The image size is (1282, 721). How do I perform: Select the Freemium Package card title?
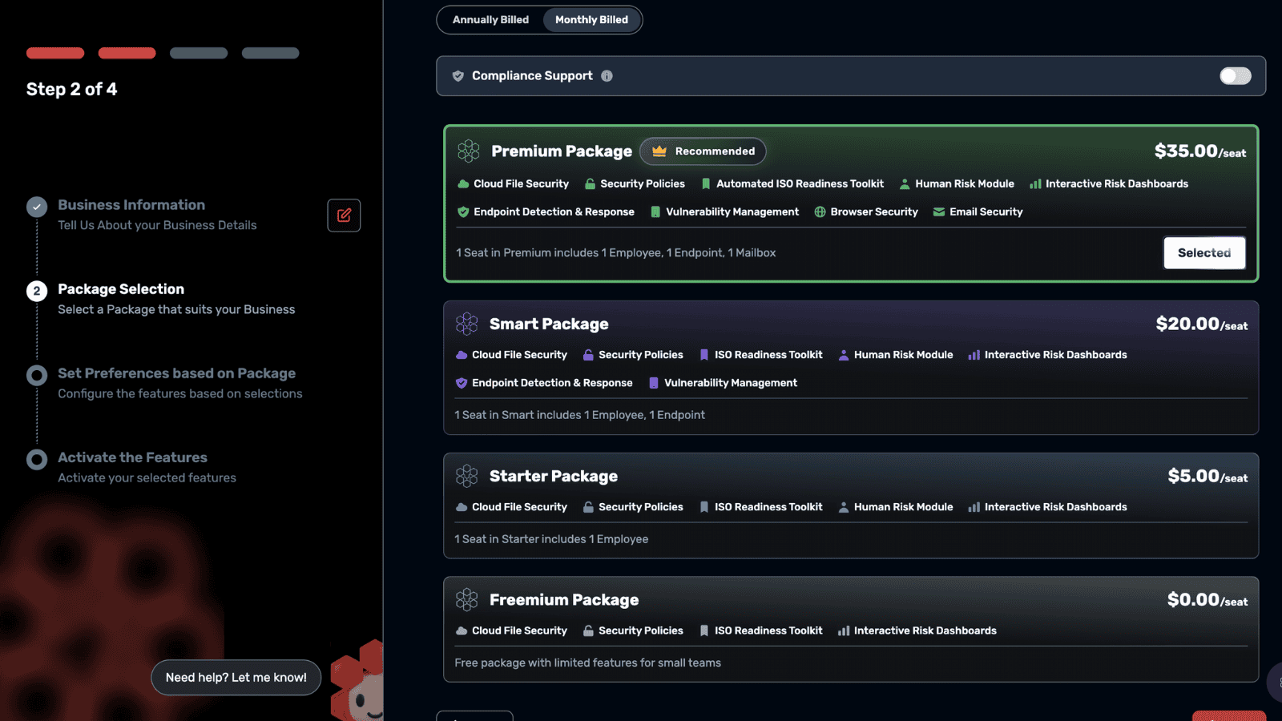click(x=564, y=599)
